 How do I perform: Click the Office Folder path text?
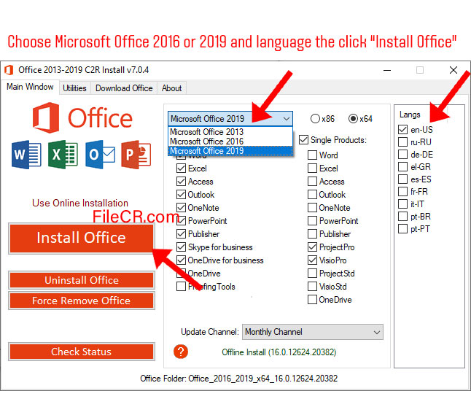[x=239, y=379]
